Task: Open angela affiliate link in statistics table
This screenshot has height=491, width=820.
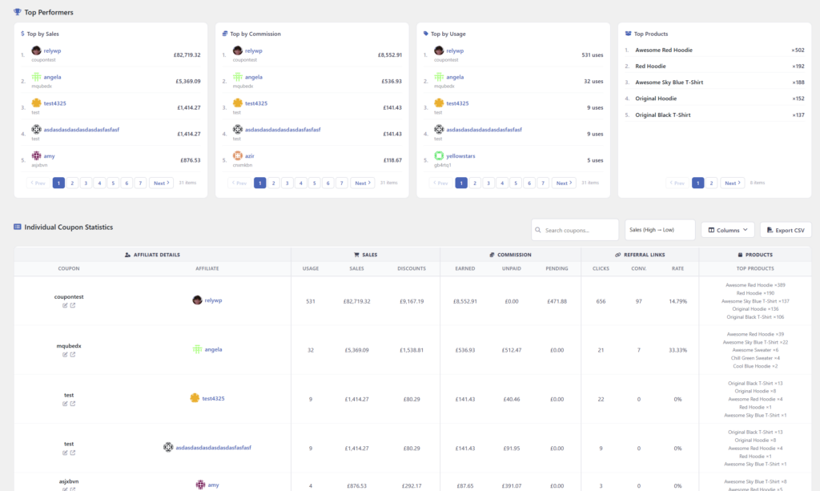Action: (213, 349)
